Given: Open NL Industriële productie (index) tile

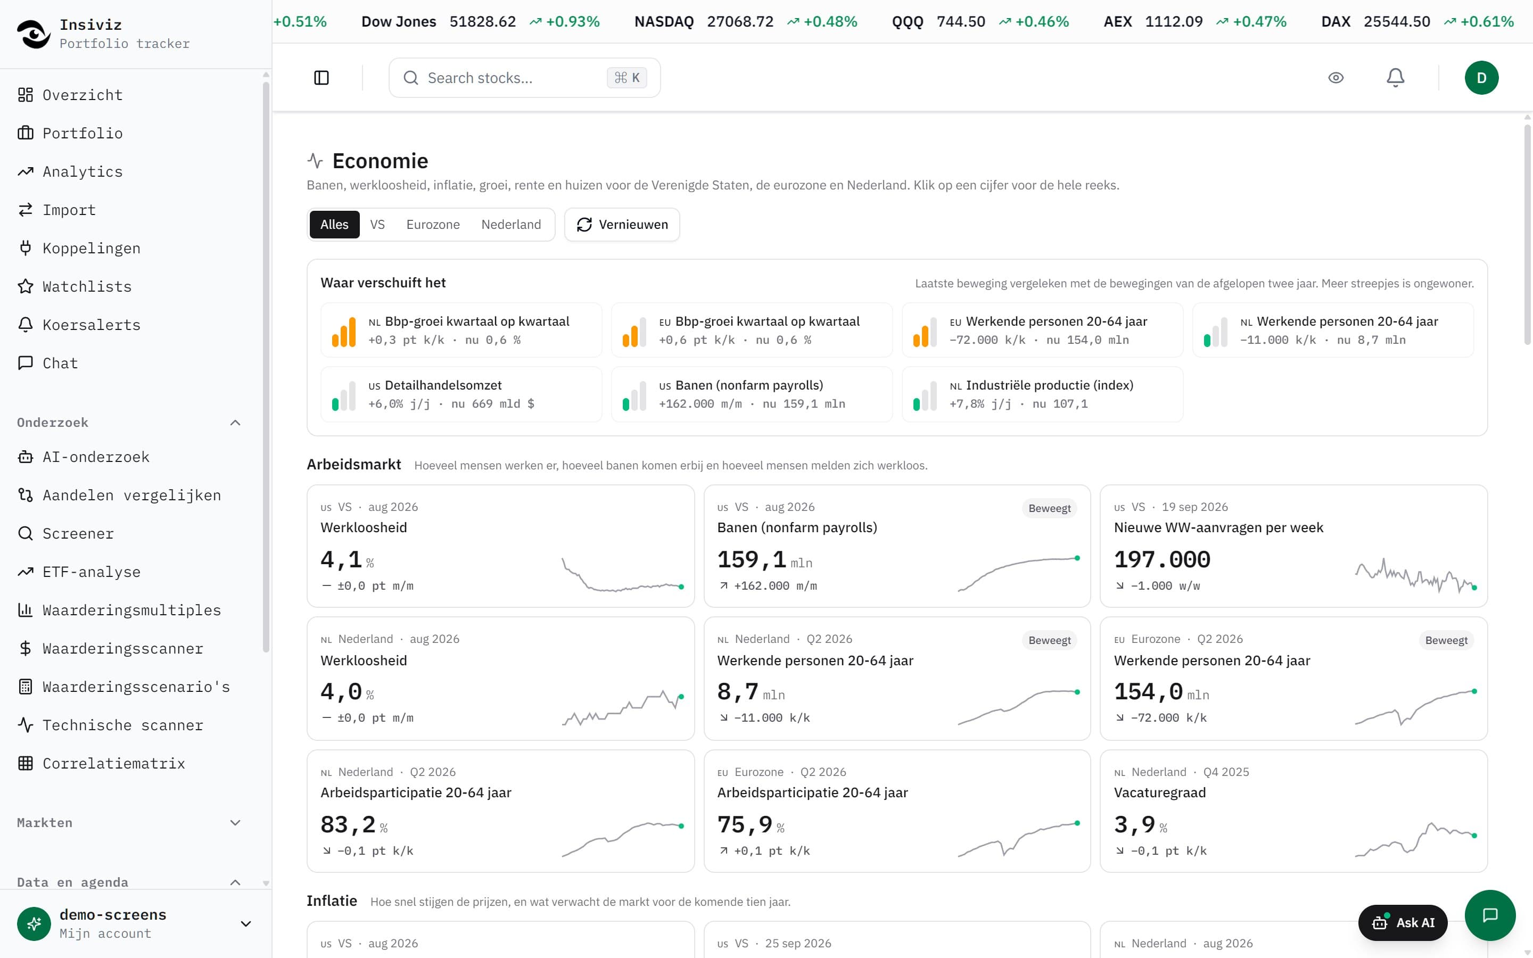Looking at the screenshot, I should [1042, 394].
